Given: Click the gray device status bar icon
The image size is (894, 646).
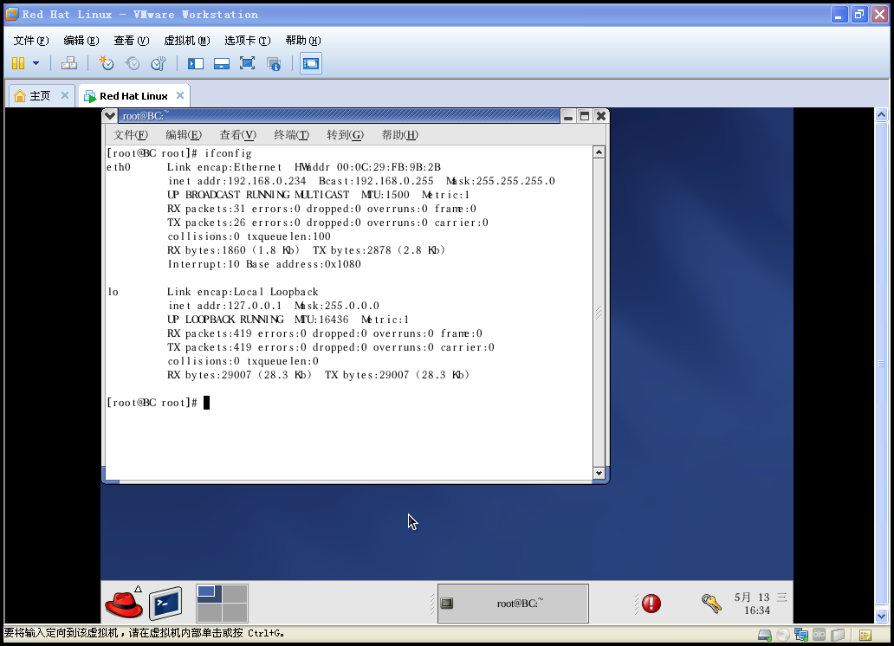Looking at the screenshot, I should [838, 635].
